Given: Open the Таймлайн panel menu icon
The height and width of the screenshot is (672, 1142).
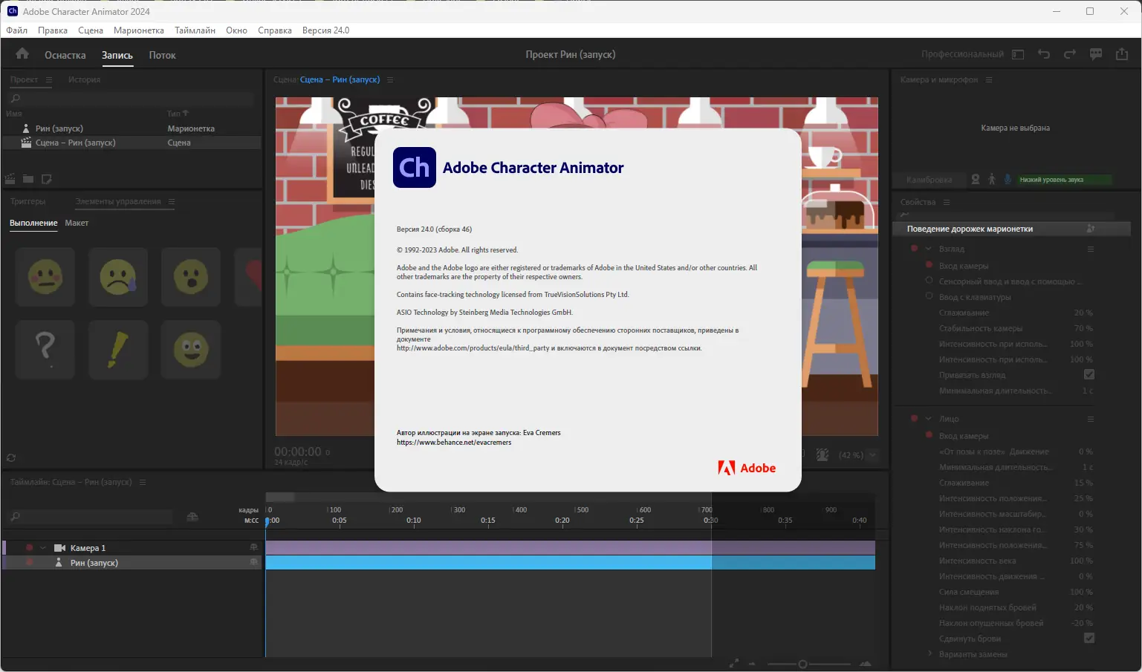Looking at the screenshot, I should click(143, 482).
